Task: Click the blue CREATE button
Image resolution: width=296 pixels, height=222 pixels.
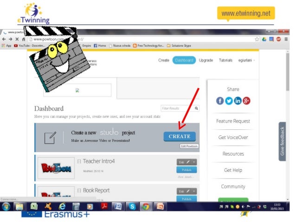Action: pyautogui.click(x=180, y=136)
